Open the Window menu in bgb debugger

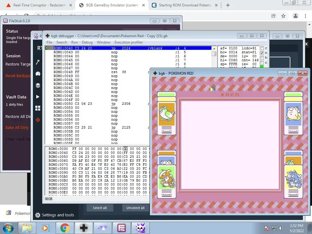pos(104,42)
